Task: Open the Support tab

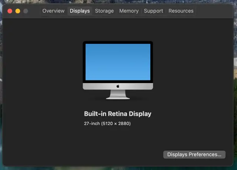Action: pyautogui.click(x=153, y=11)
